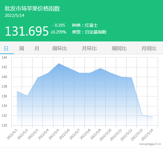Image resolution: width=163 pixels, height=148 pixels.
Task: Click the 2022/5/1 x-axis date label
Action: [x=12, y=134]
